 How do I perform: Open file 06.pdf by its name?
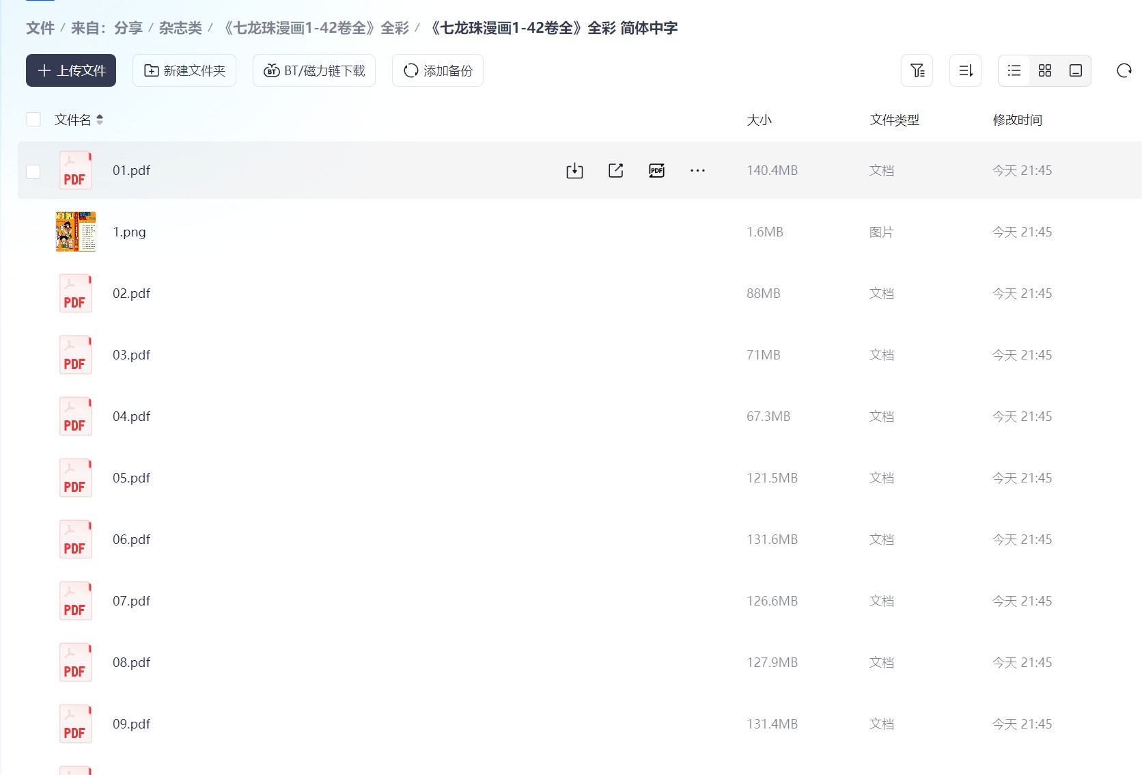(131, 539)
